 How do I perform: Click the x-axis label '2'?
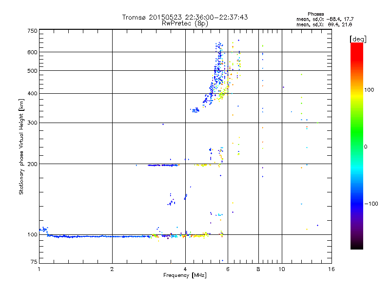[112, 269]
